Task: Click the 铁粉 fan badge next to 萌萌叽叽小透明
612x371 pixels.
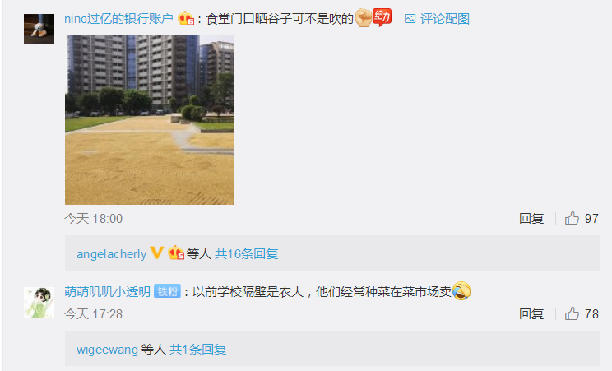Action: (x=167, y=291)
